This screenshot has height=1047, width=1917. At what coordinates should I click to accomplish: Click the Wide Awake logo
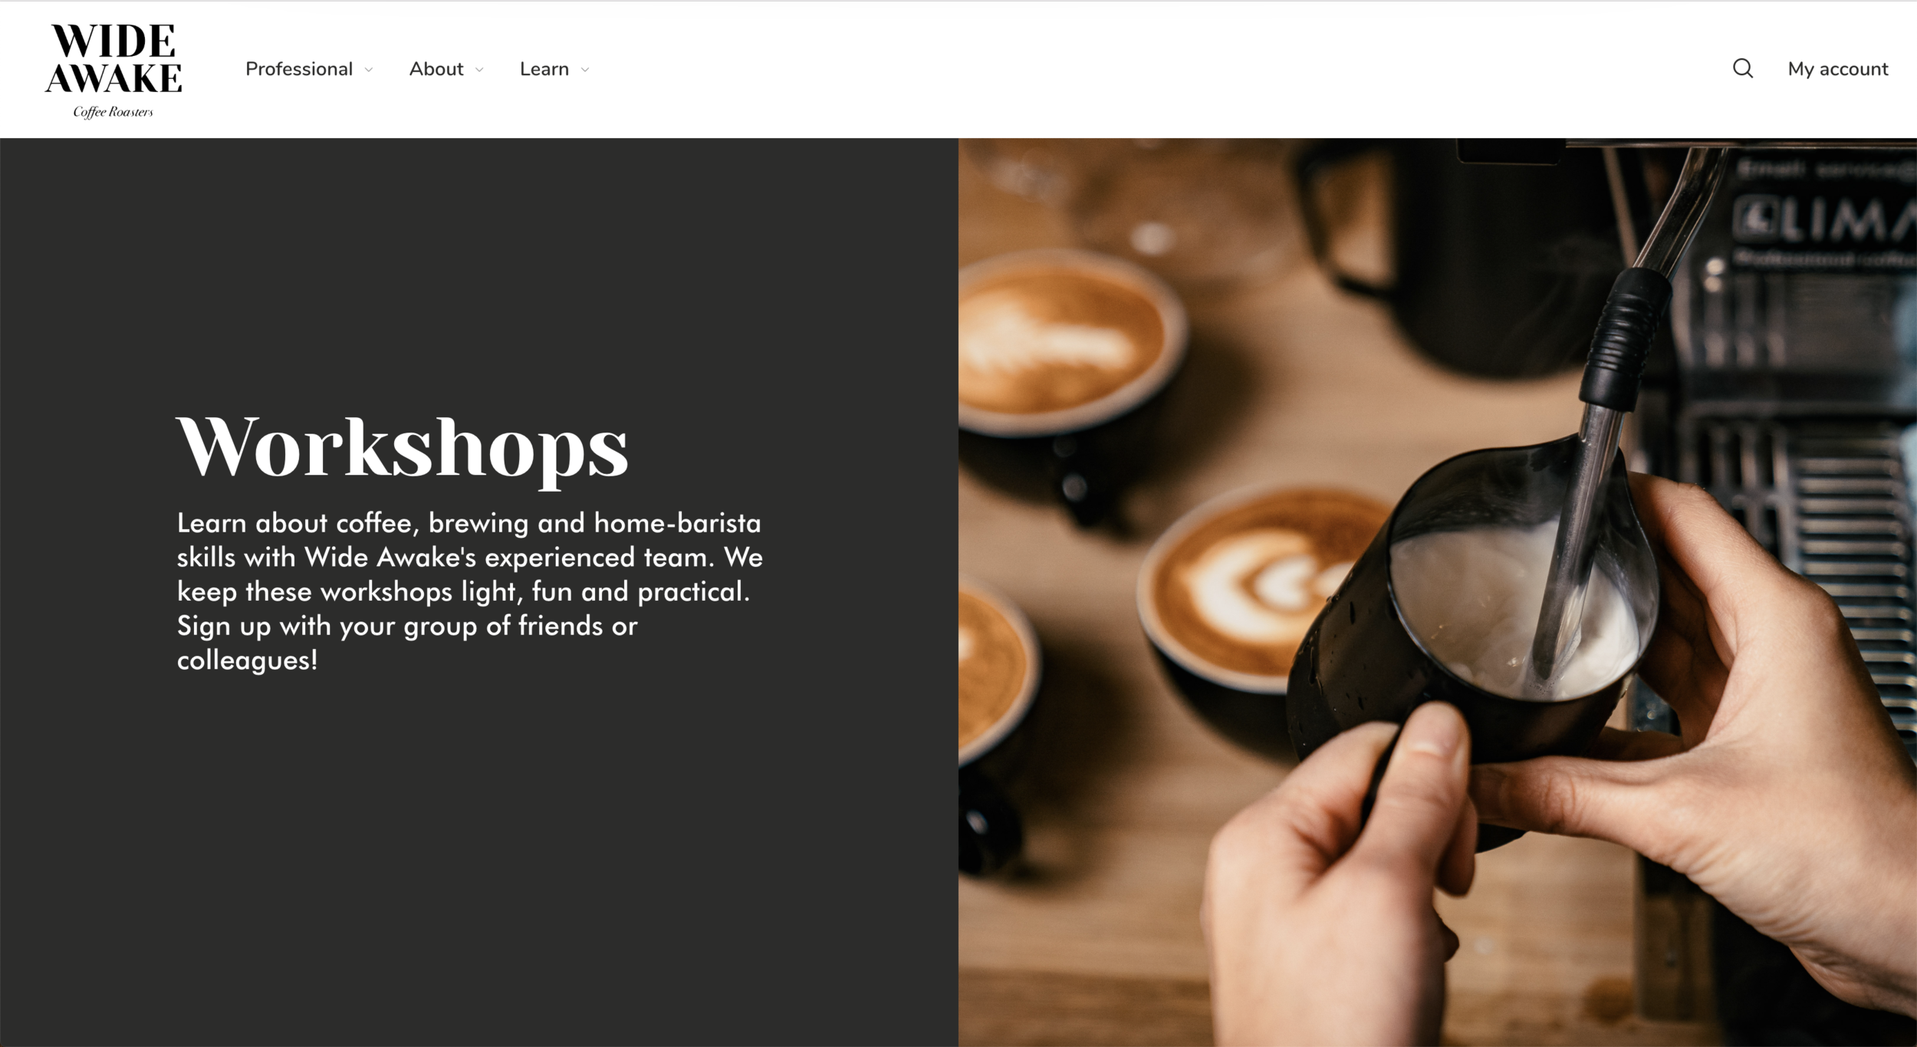pos(113,71)
